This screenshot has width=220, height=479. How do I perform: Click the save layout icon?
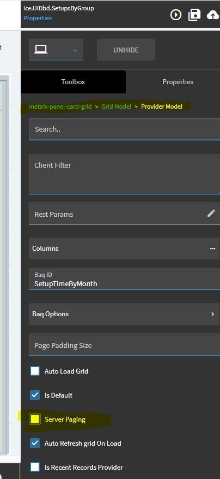194,15
